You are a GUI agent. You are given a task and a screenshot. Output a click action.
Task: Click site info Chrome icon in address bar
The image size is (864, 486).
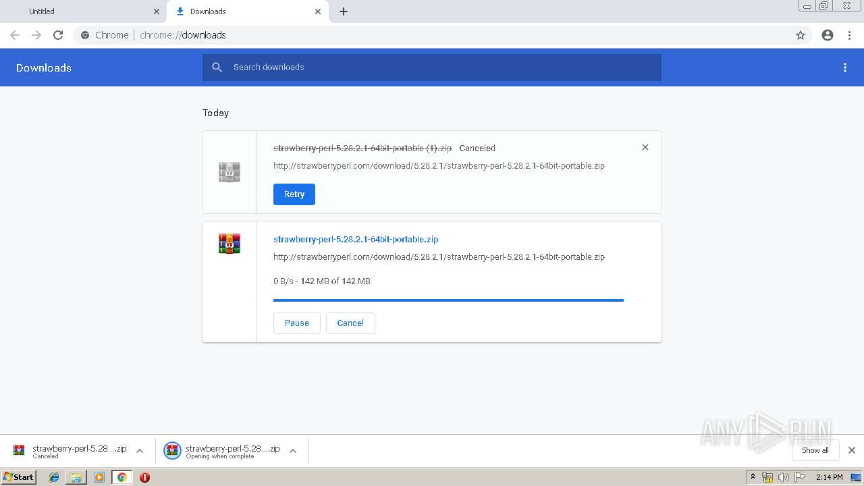[x=85, y=35]
